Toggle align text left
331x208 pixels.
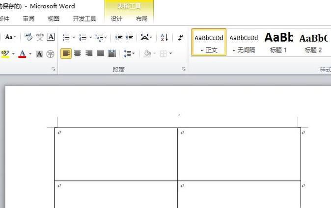click(x=66, y=53)
